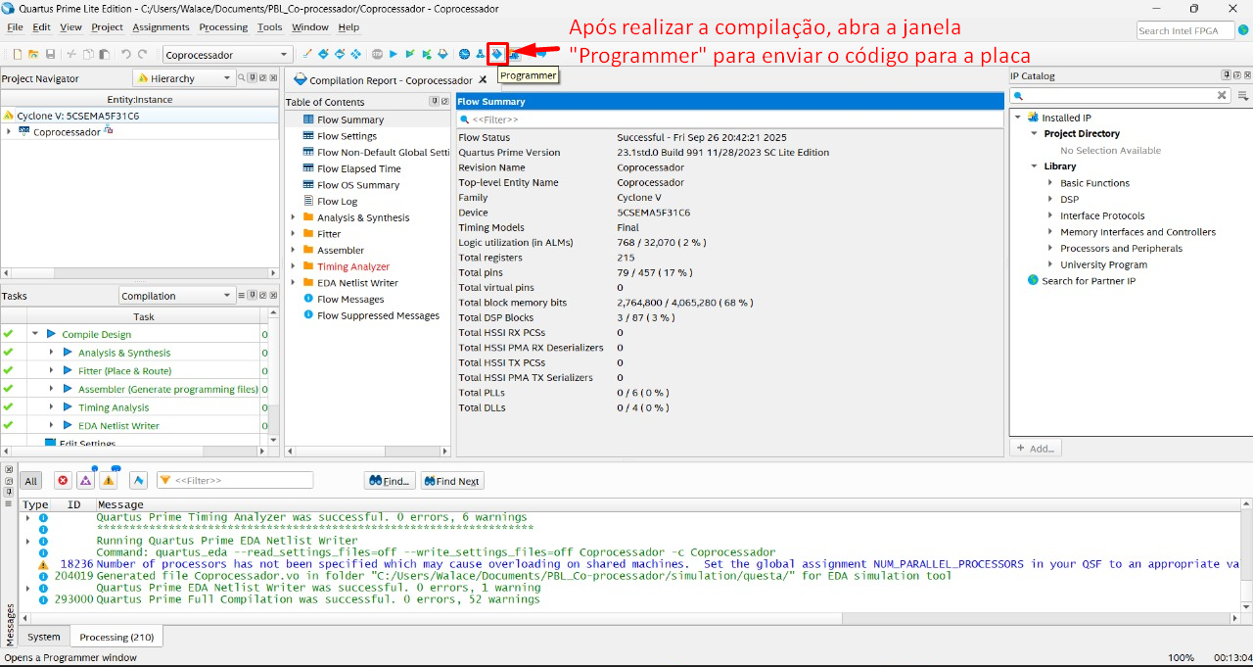Toggle error messages filter
The height and width of the screenshot is (667, 1253).
point(63,481)
